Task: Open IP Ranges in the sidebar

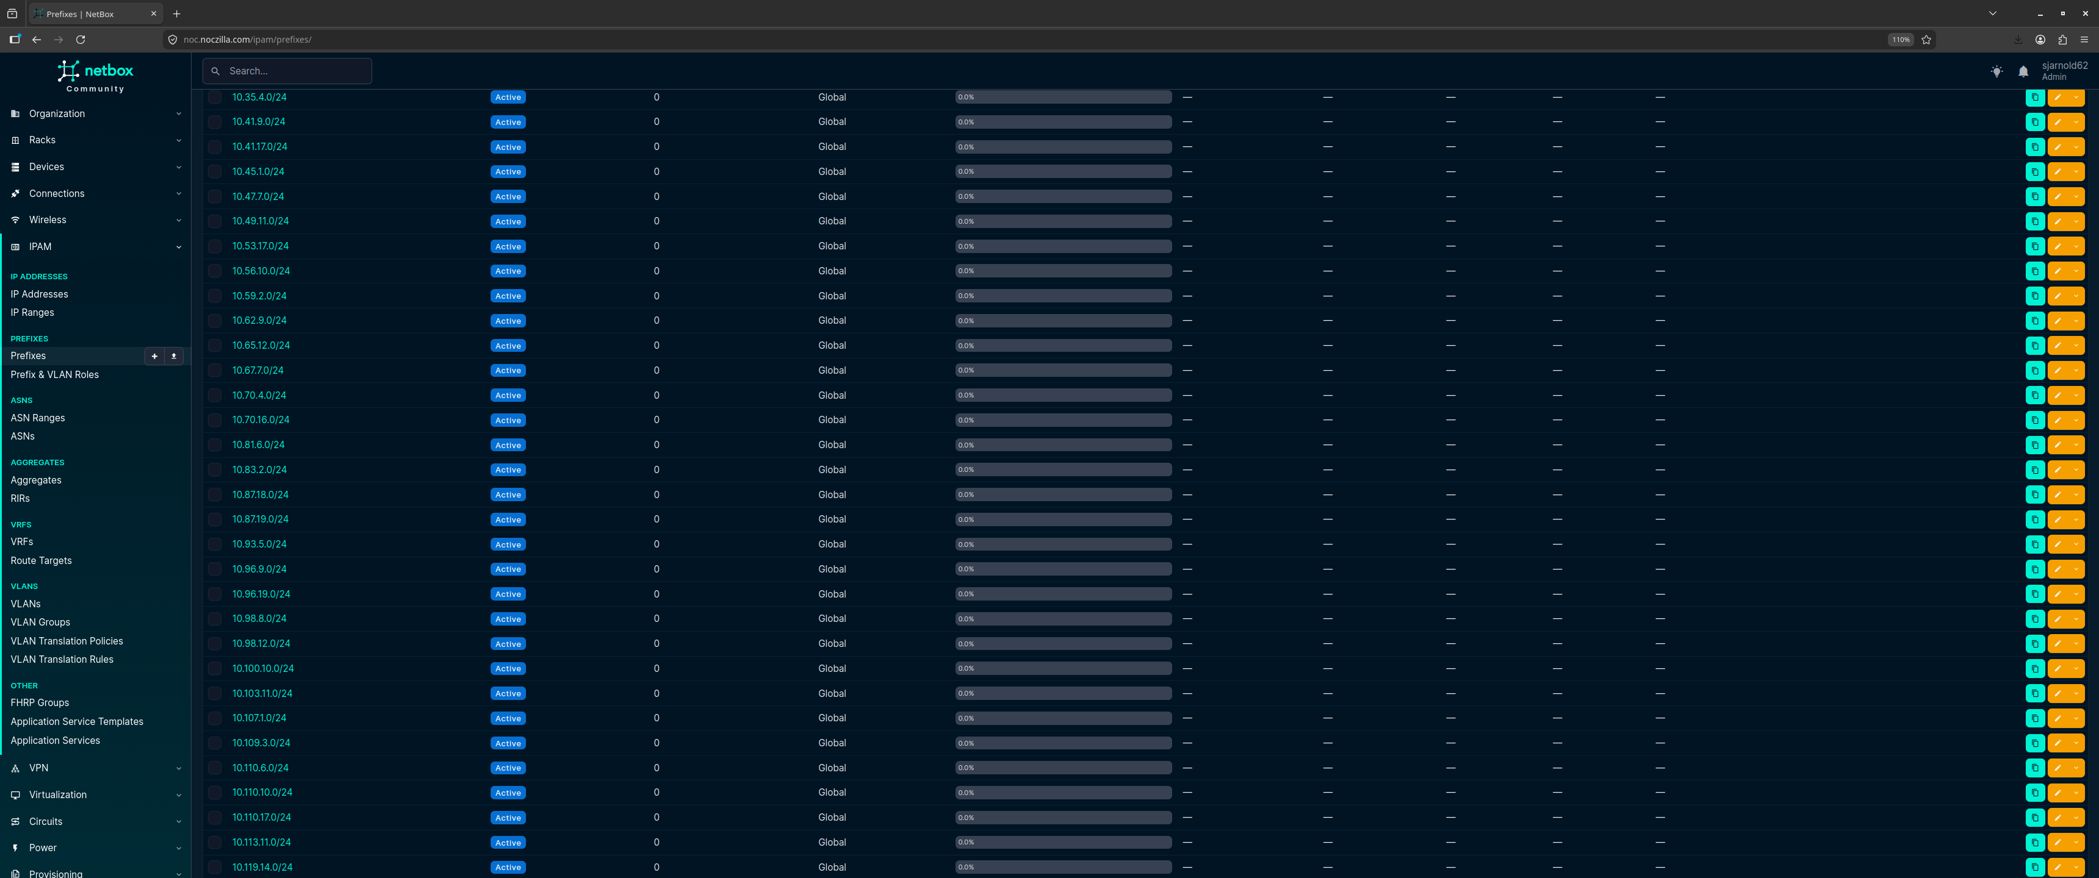Action: pyautogui.click(x=32, y=313)
